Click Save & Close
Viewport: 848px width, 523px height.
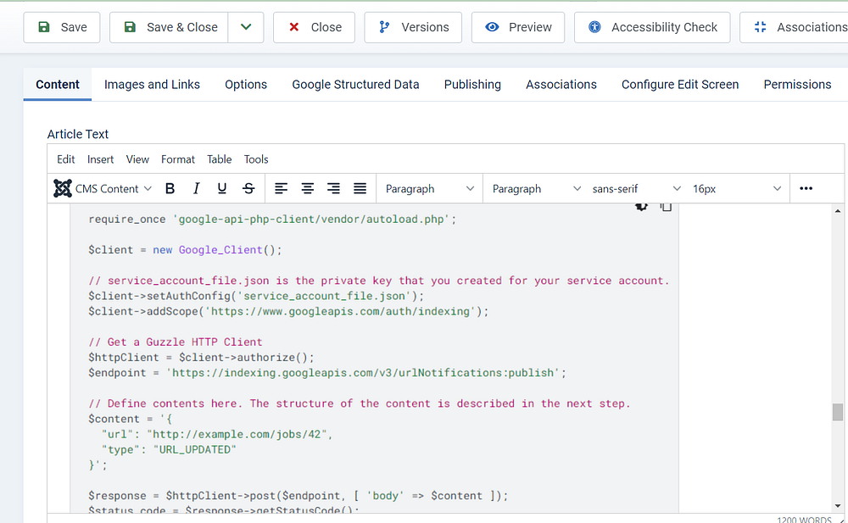169,27
